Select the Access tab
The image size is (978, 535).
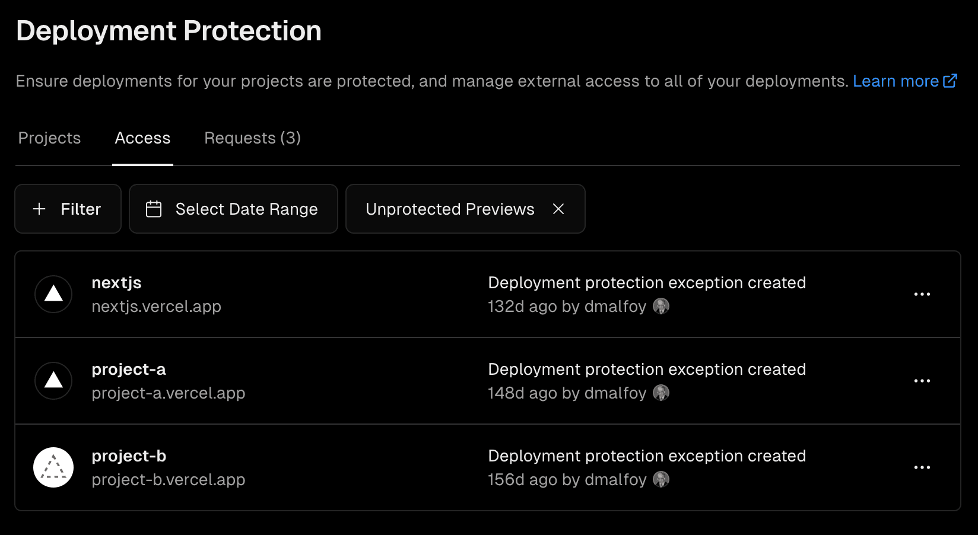pos(142,138)
